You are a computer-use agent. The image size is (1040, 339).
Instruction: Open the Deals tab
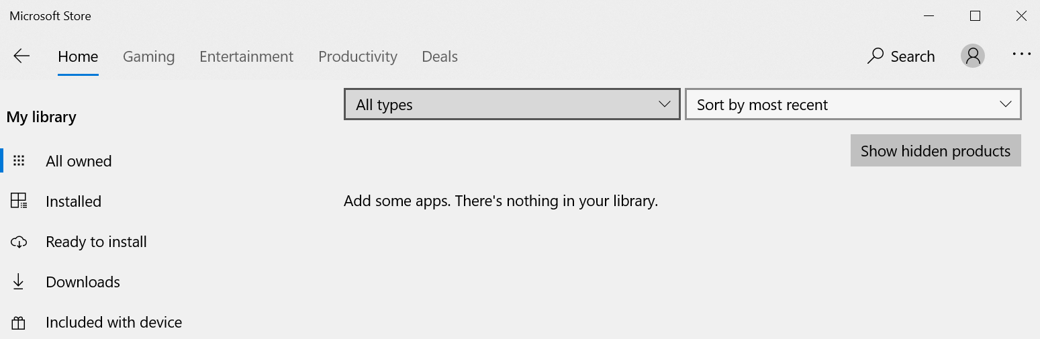(440, 56)
